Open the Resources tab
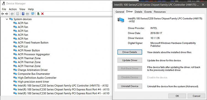The image size is (207, 100). [x=160, y=12]
